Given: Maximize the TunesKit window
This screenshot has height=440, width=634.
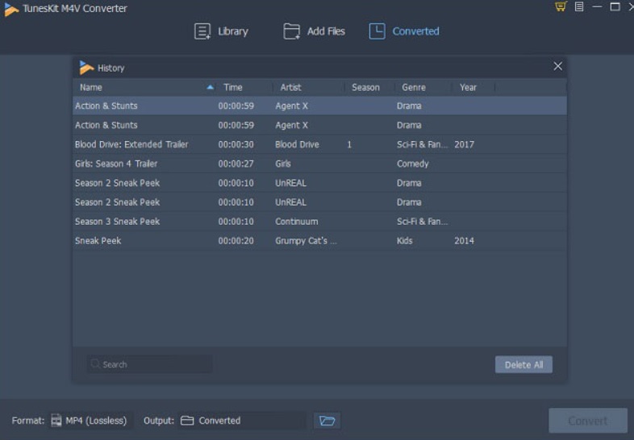Looking at the screenshot, I should point(615,6).
